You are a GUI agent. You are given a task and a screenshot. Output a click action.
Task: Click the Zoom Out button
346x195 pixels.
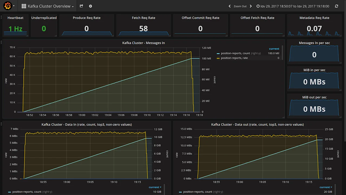click(x=240, y=6)
